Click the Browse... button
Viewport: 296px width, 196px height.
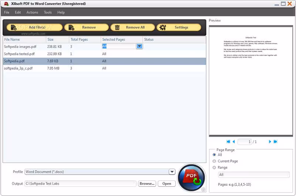(x=147, y=184)
